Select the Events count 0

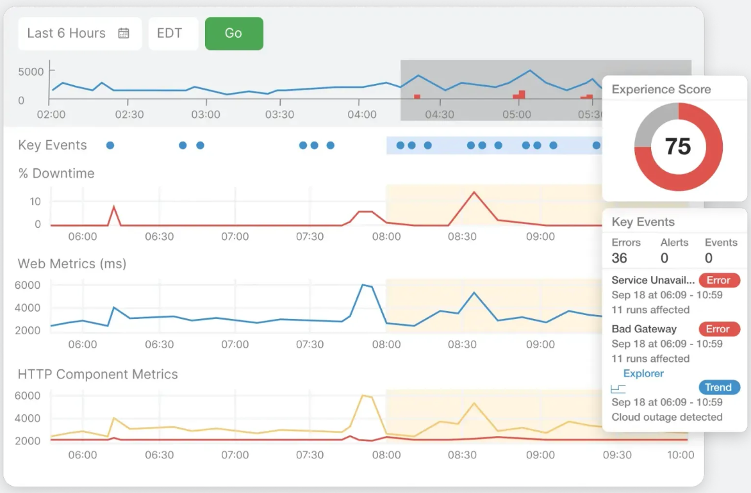pyautogui.click(x=709, y=258)
